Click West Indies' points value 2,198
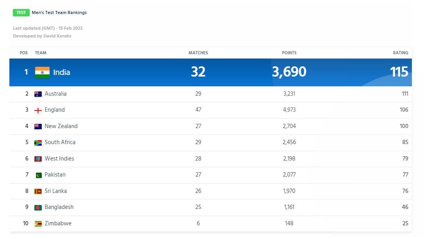 pos(289,159)
